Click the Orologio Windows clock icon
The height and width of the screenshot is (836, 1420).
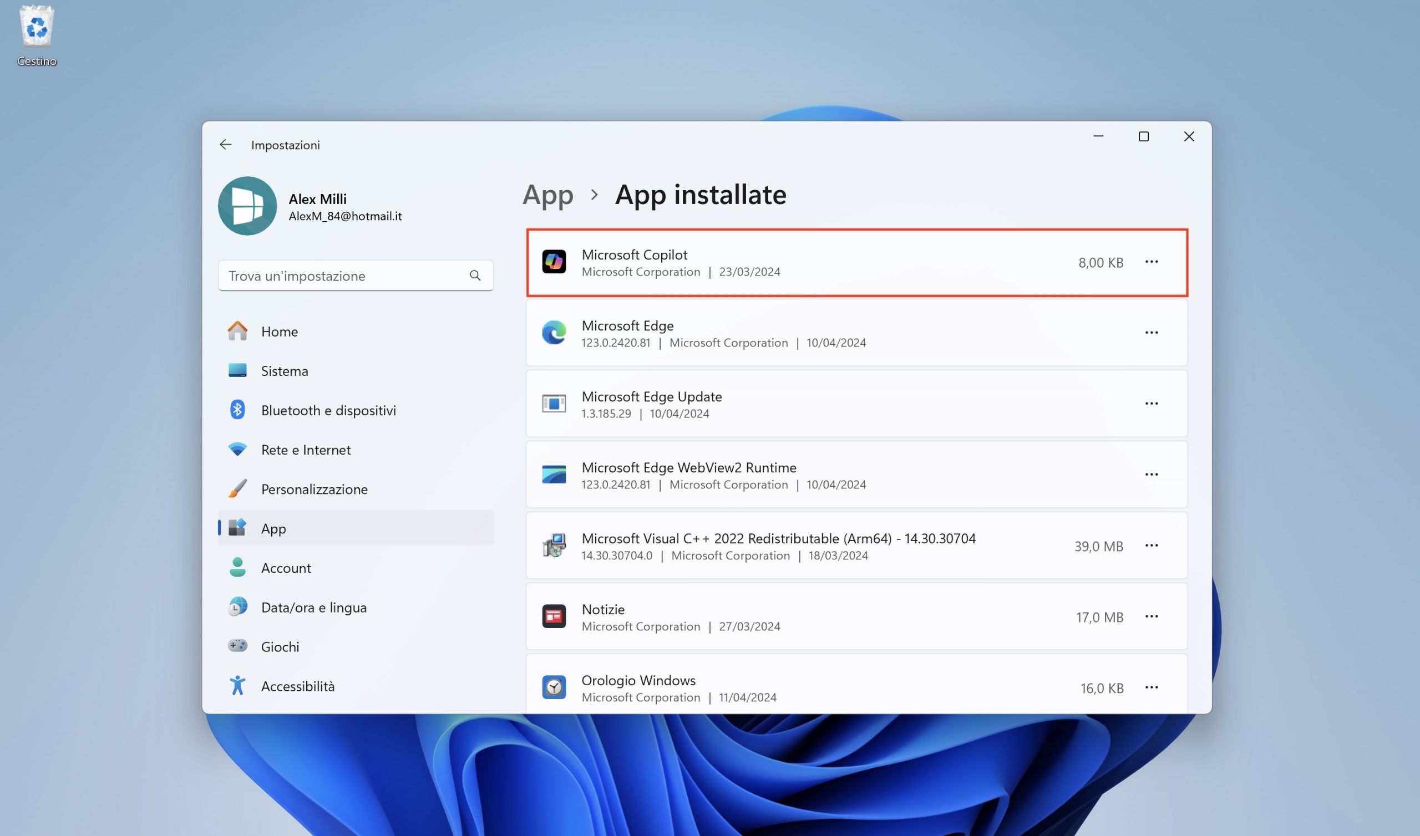pos(554,687)
